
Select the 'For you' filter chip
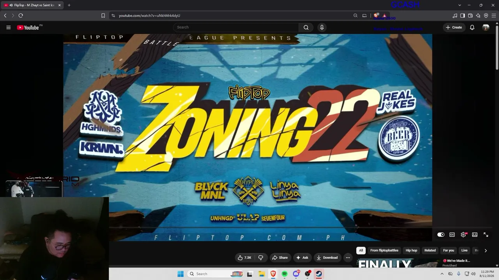tap(448, 250)
